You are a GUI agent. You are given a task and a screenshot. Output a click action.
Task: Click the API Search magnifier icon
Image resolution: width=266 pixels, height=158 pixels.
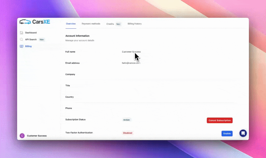pyautogui.click(x=21, y=39)
